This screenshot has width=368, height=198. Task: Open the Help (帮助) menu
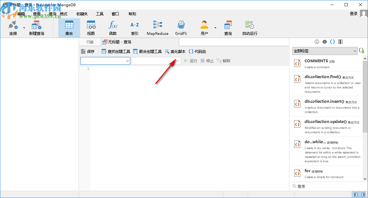pos(132,14)
